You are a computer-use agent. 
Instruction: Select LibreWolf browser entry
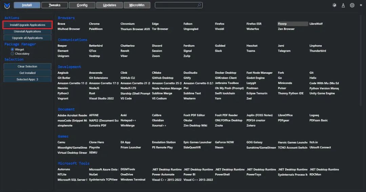click(x=316, y=24)
